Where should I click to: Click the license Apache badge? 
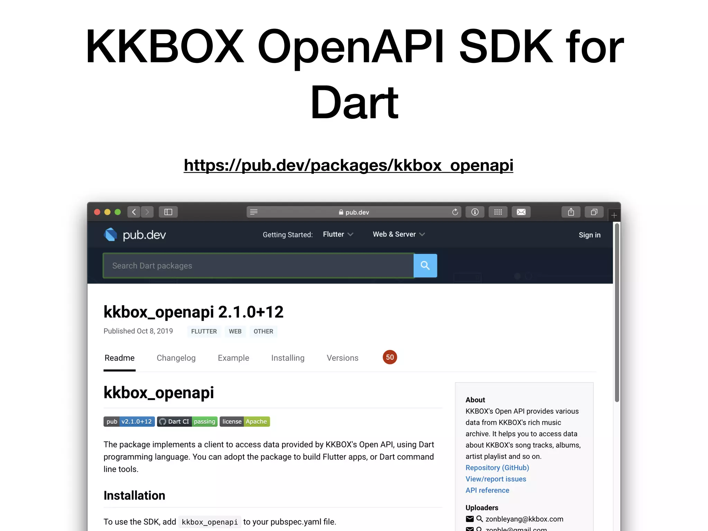[x=245, y=421]
